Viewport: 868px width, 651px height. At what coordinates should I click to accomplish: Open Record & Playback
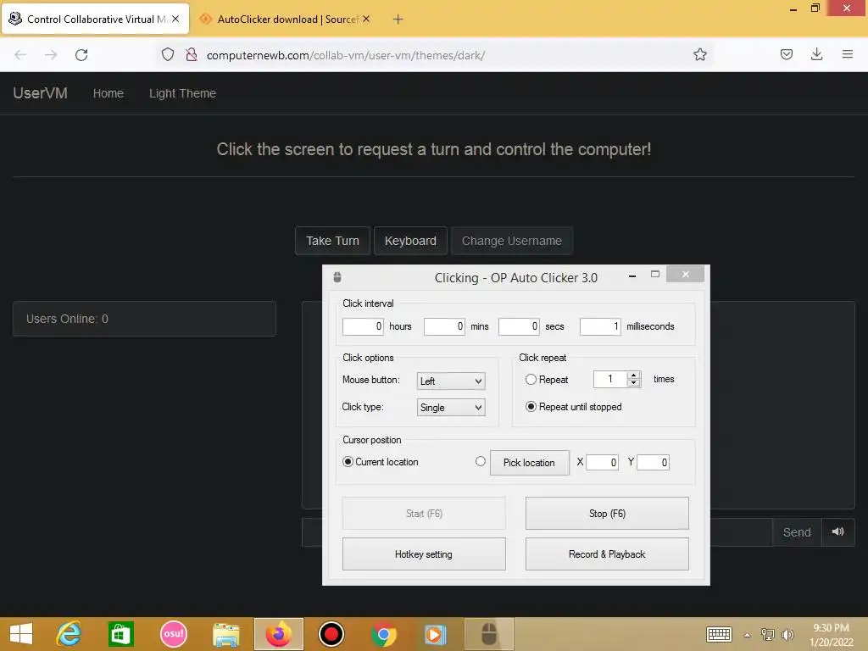607,554
